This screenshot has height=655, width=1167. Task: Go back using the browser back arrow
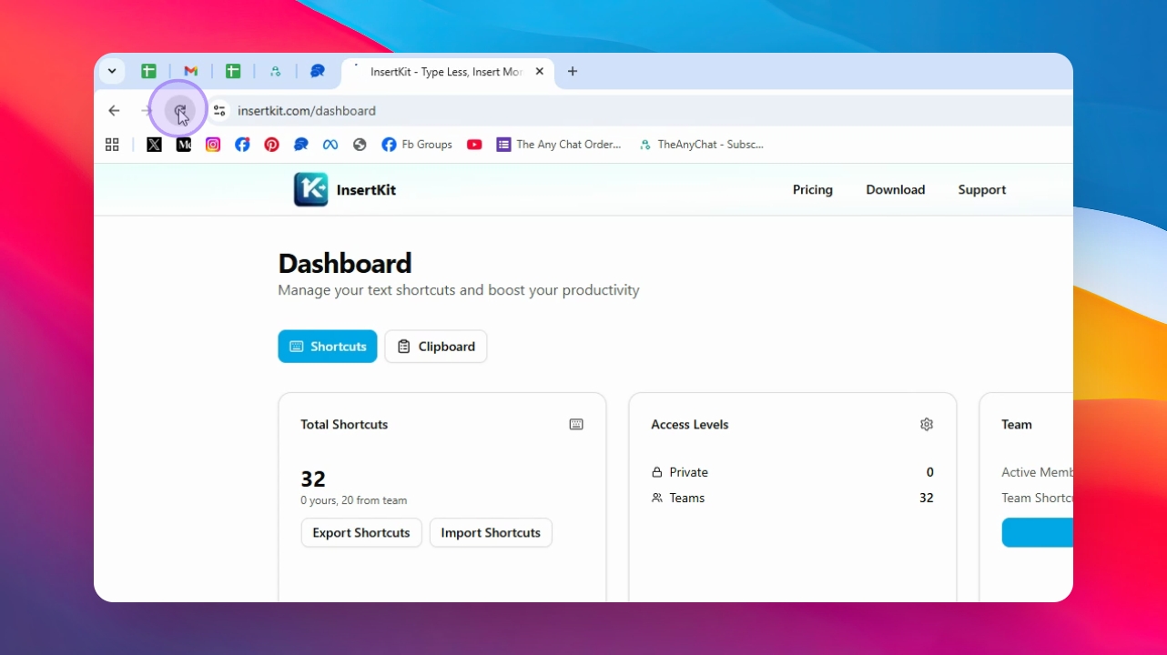click(x=114, y=111)
